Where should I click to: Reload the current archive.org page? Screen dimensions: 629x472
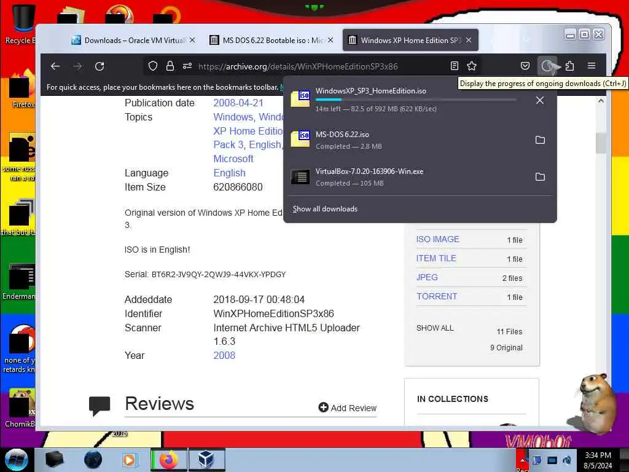click(x=100, y=66)
